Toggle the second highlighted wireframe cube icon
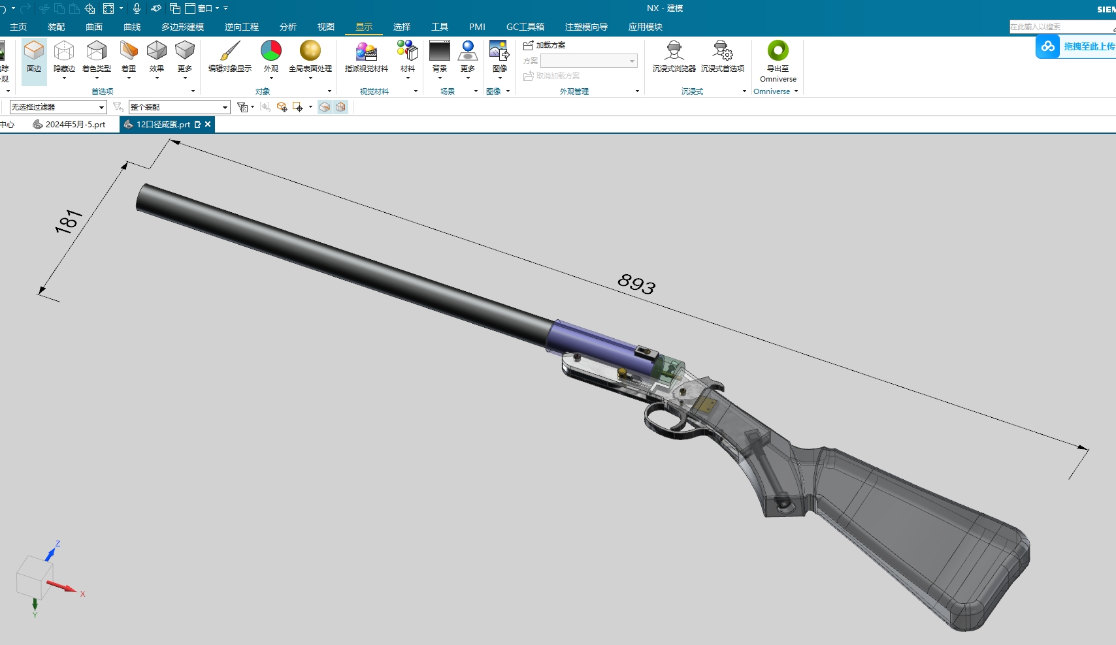Viewport: 1116px width, 645px height. tap(341, 107)
